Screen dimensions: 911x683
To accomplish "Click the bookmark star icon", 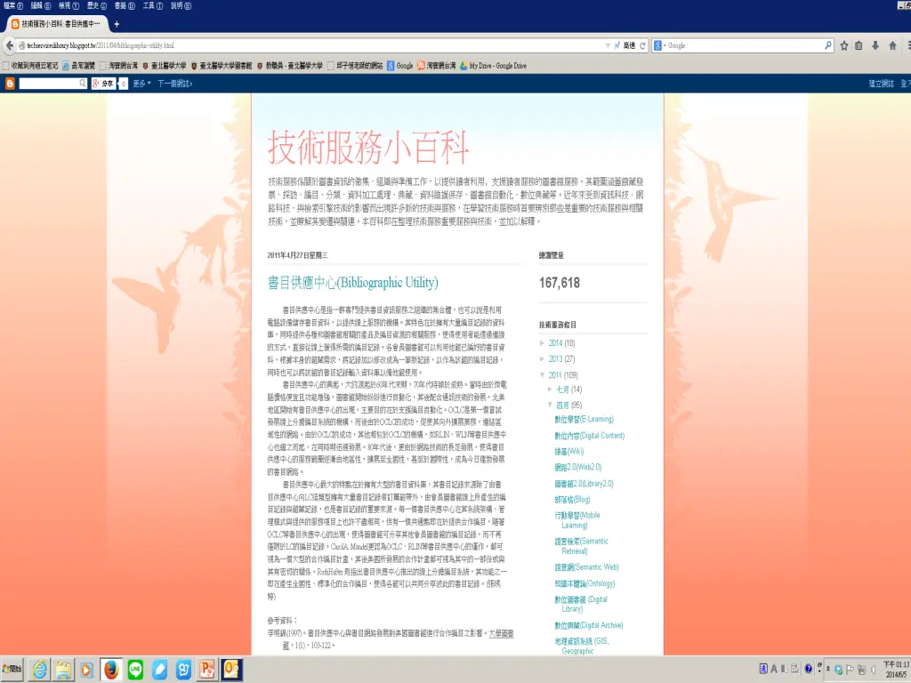I will (x=844, y=45).
